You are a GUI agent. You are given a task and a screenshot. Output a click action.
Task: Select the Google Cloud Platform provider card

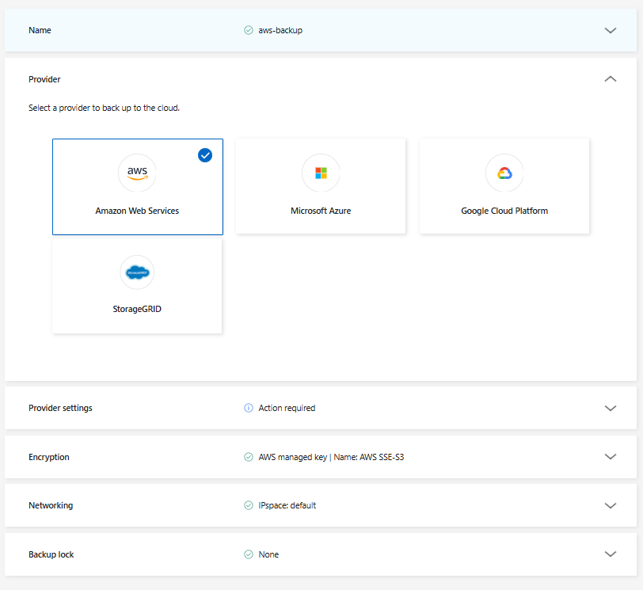tap(504, 187)
